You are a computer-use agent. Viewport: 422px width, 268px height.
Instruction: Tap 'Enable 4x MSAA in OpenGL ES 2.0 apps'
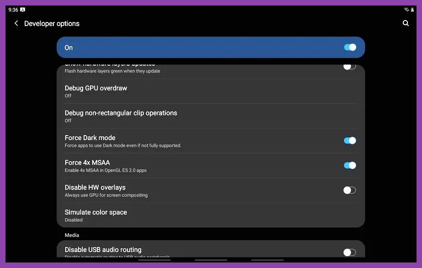[105, 170]
